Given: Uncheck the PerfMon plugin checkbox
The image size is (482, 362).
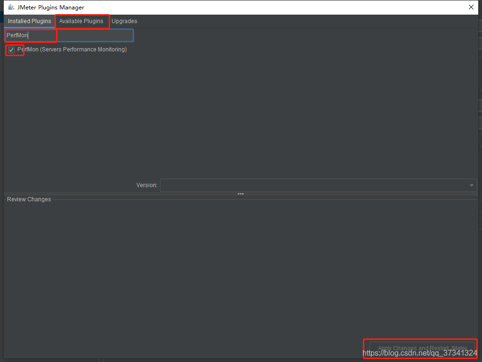Looking at the screenshot, I should point(11,50).
